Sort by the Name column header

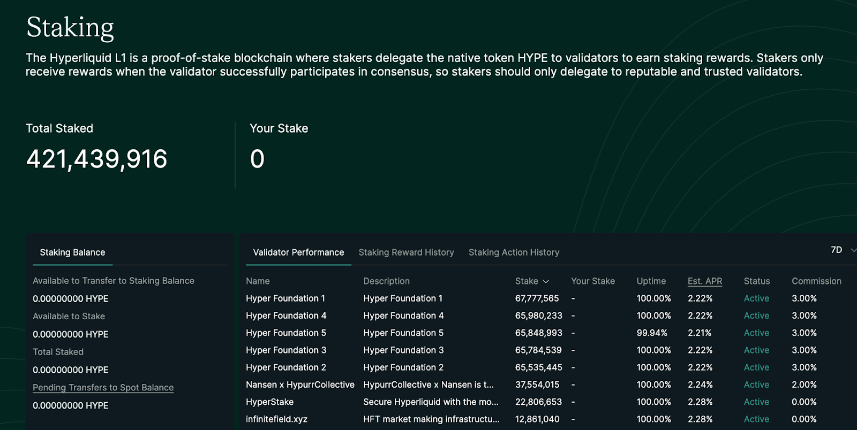pyautogui.click(x=258, y=281)
